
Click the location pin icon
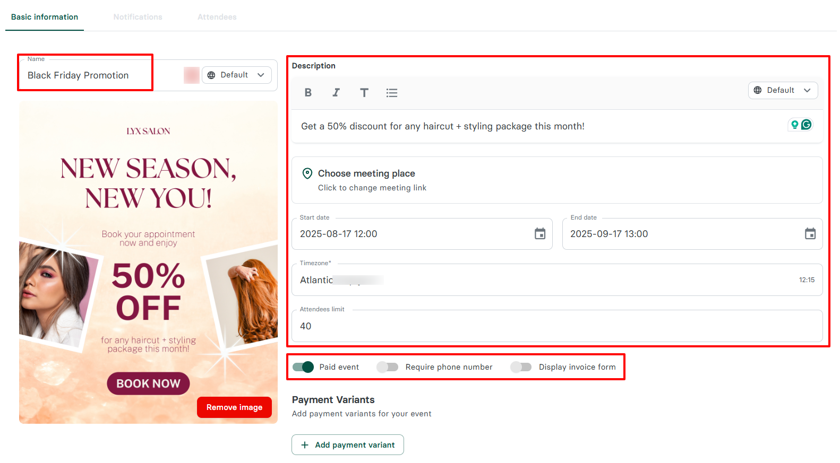(307, 173)
